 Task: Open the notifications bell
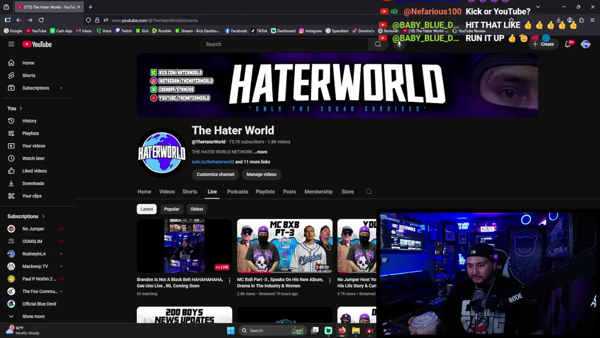point(568,44)
